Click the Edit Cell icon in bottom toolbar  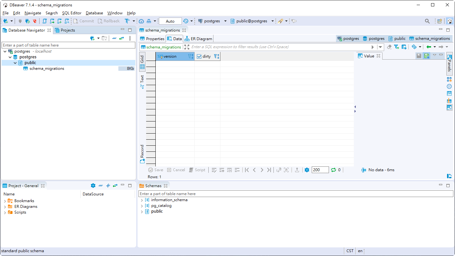(214, 170)
